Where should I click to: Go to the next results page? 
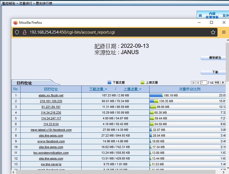click(223, 82)
